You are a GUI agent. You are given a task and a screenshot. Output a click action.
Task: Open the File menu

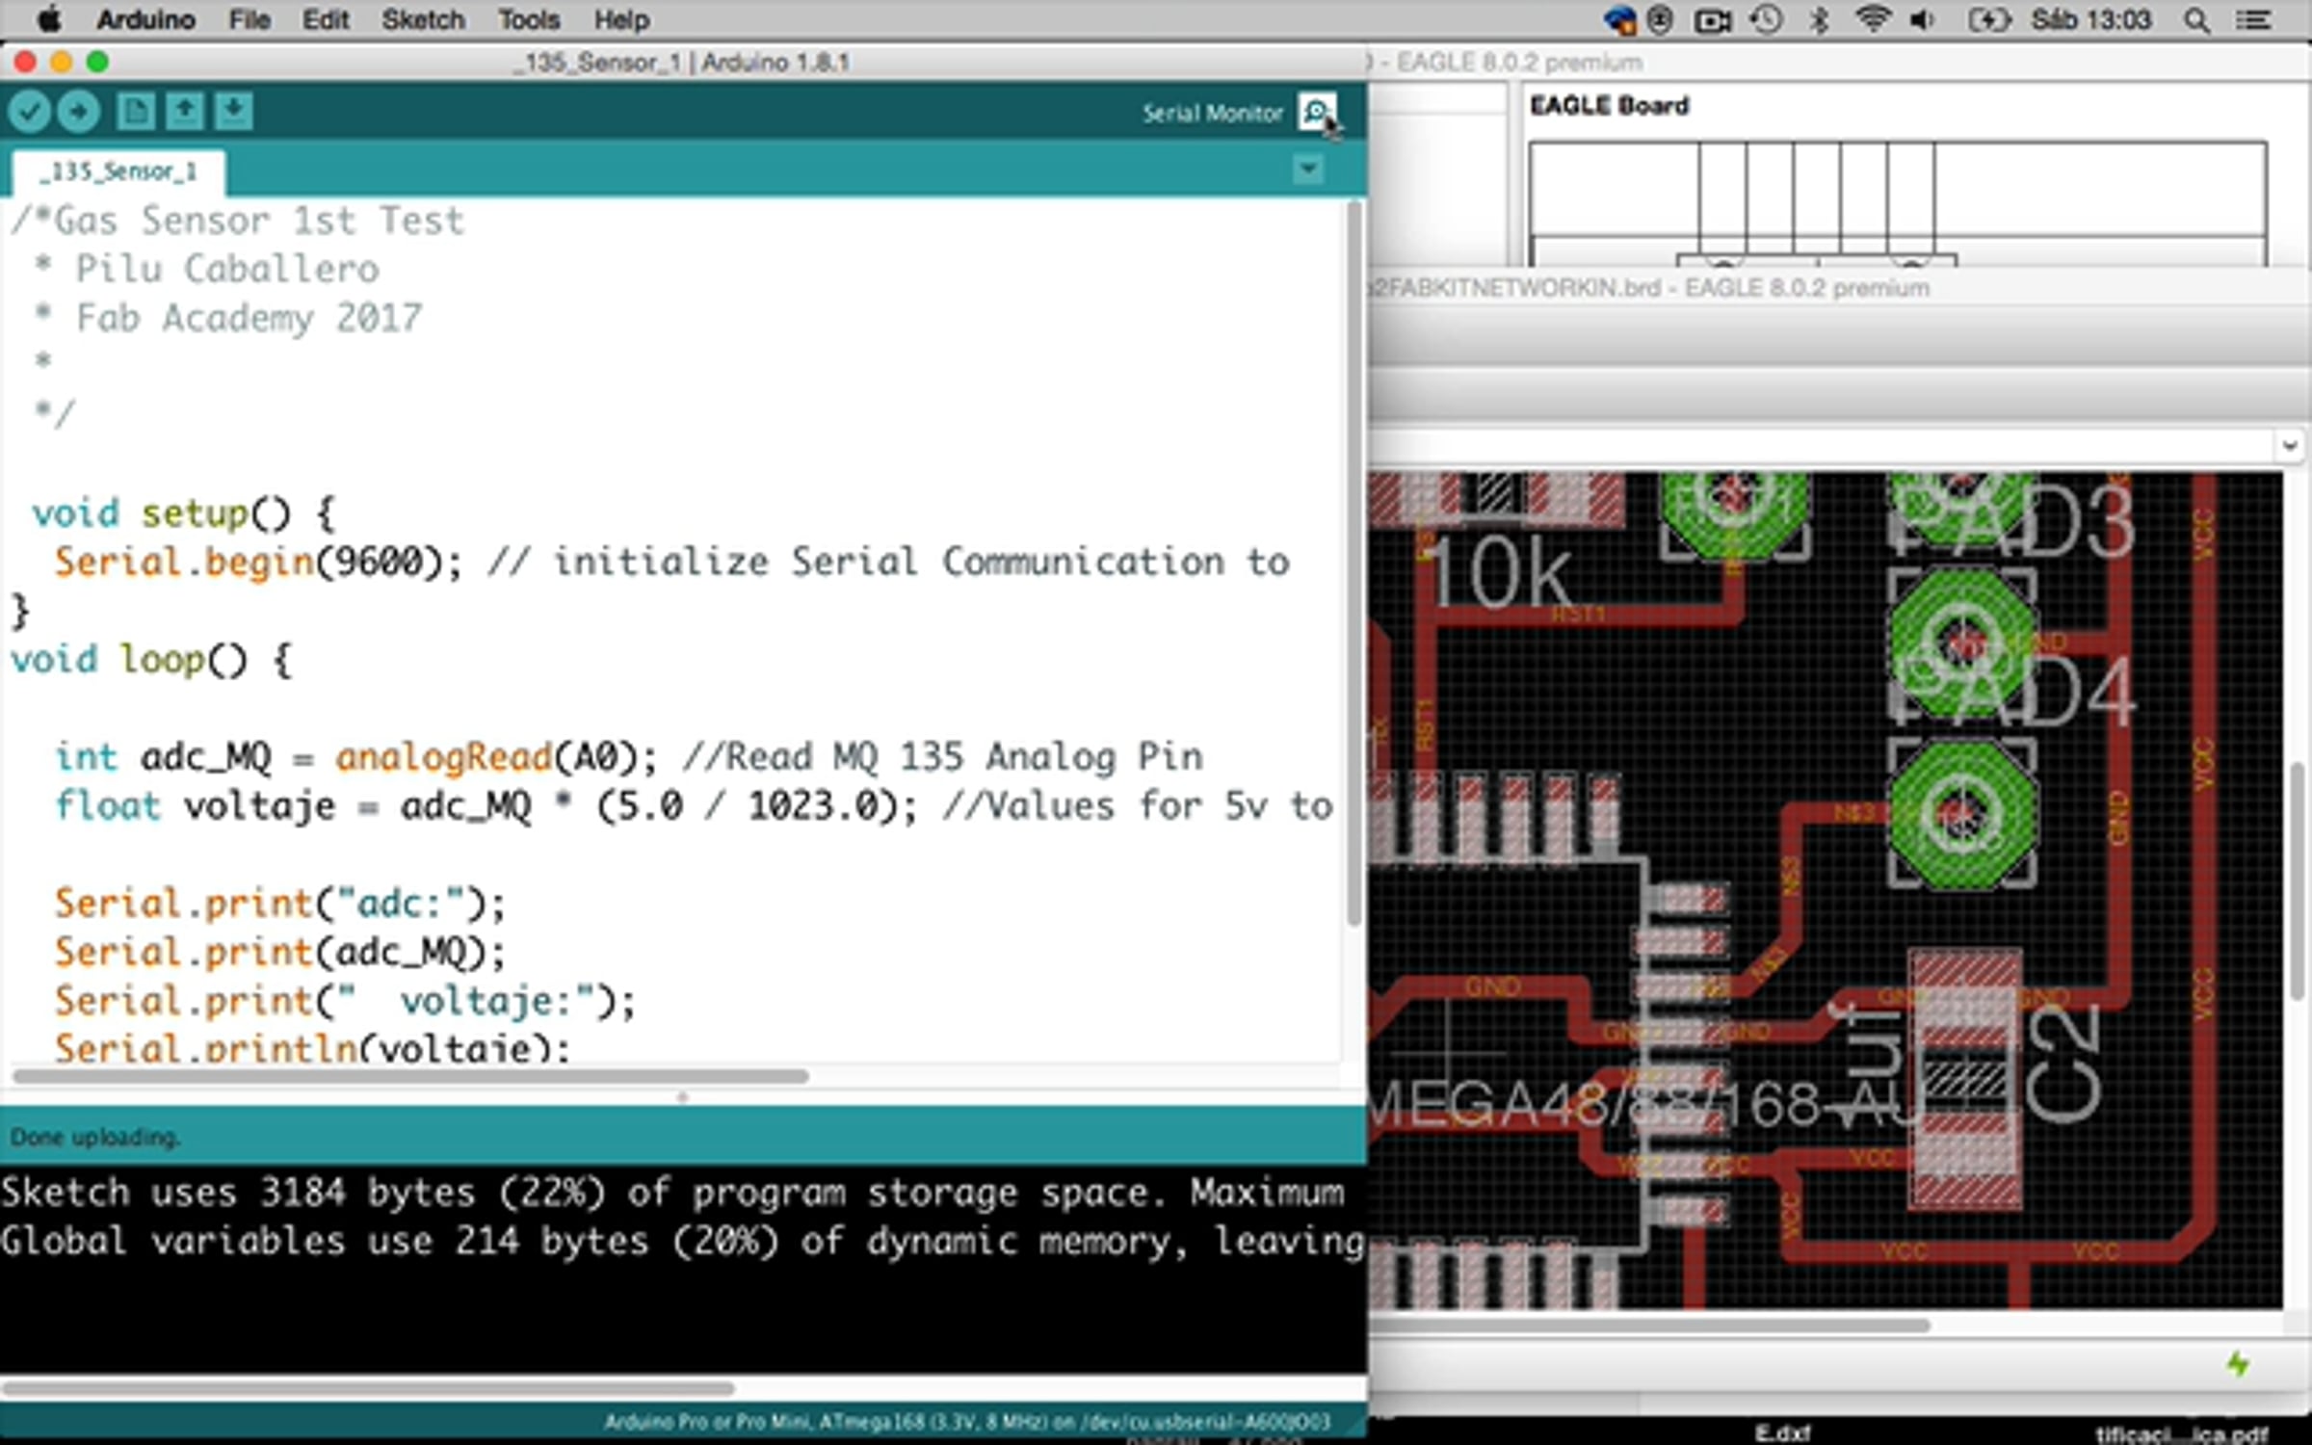[250, 19]
